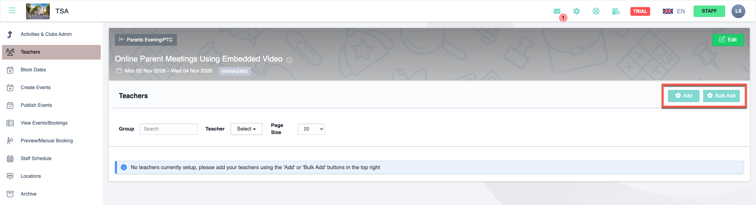Go back to Parents Evening/PTC
756x205 pixels.
pyautogui.click(x=146, y=40)
